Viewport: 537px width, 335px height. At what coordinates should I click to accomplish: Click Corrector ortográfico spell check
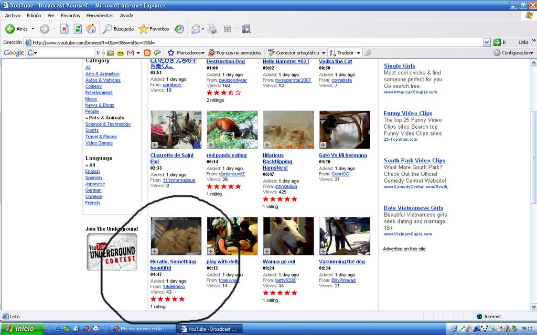294,53
